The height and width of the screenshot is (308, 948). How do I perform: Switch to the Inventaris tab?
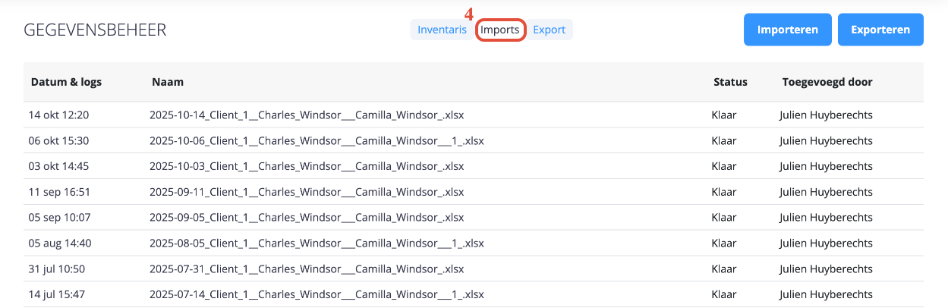(x=442, y=30)
